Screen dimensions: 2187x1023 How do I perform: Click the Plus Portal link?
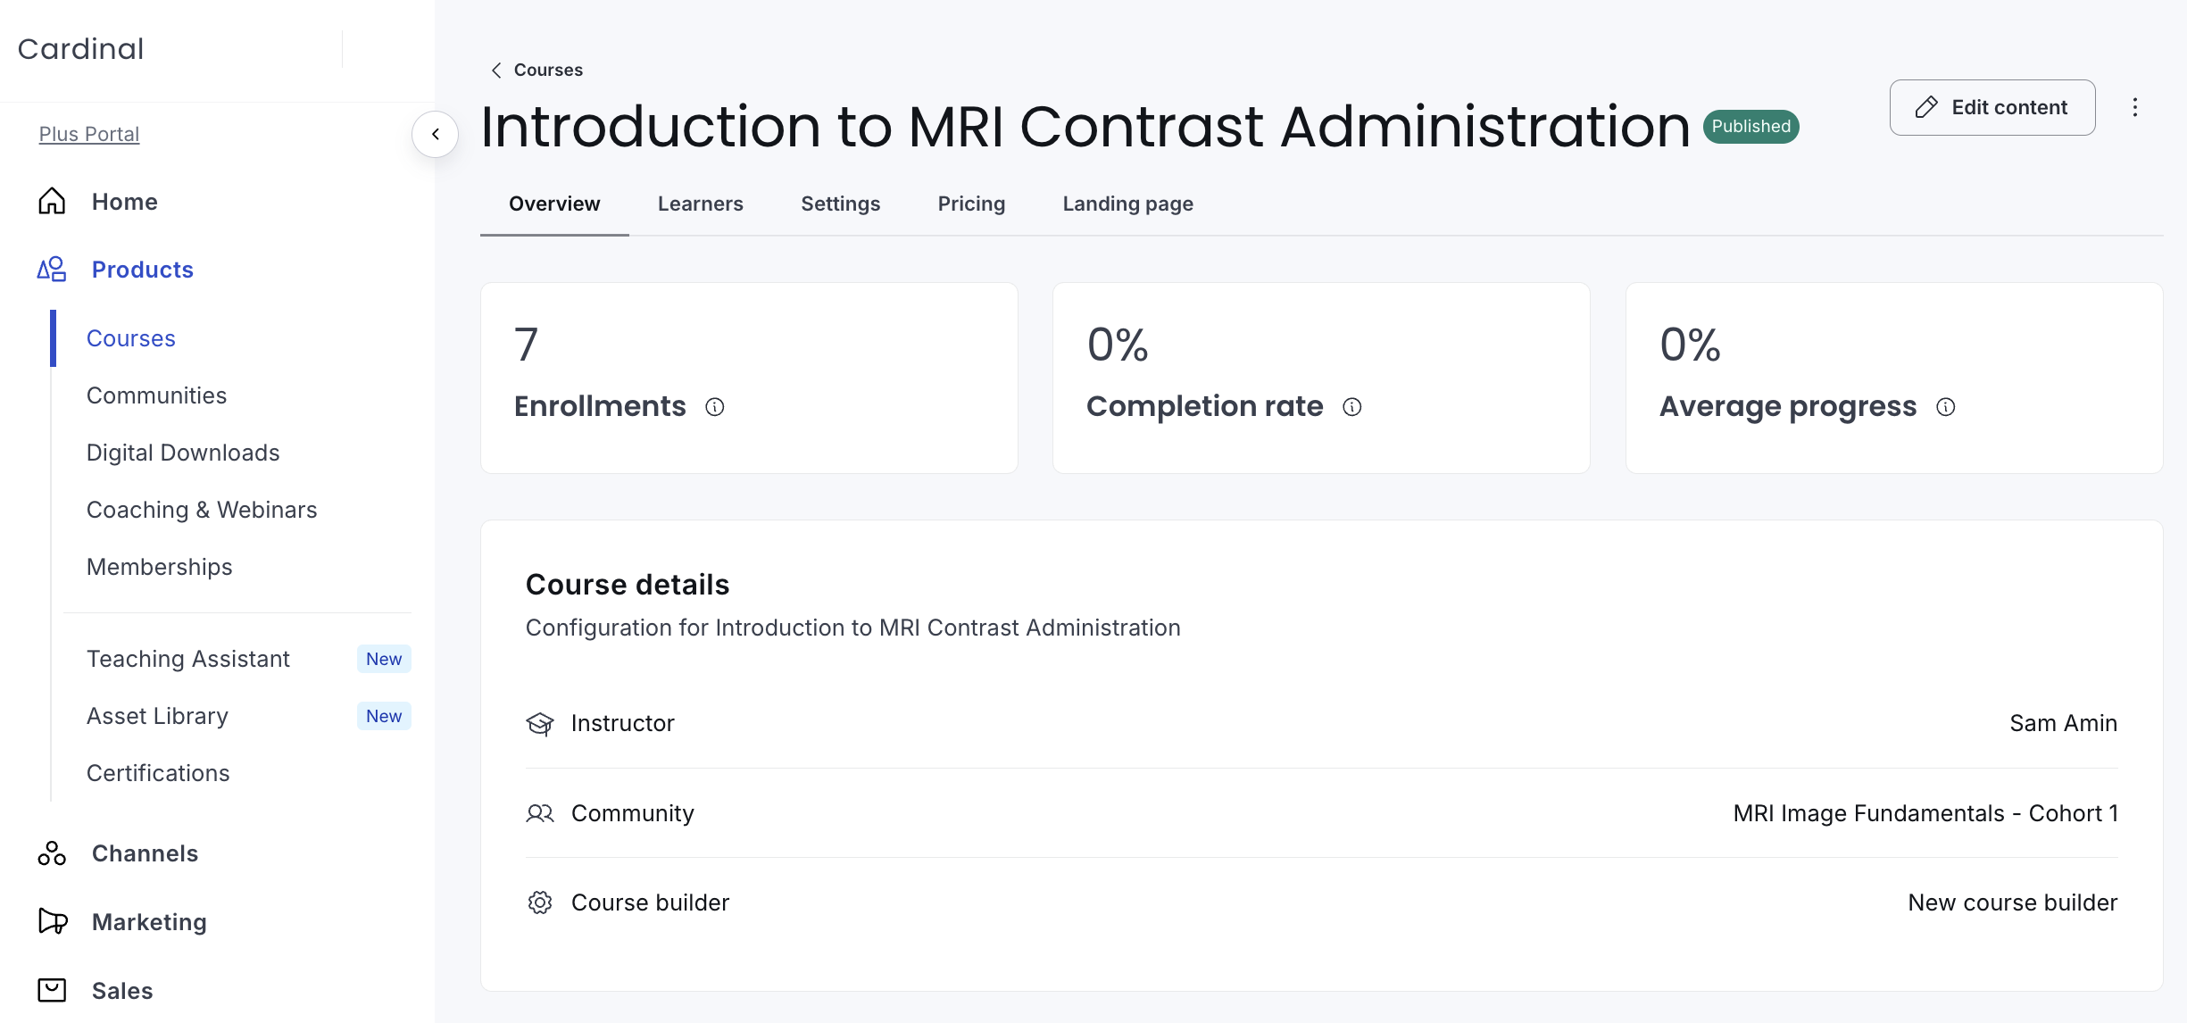click(x=89, y=134)
